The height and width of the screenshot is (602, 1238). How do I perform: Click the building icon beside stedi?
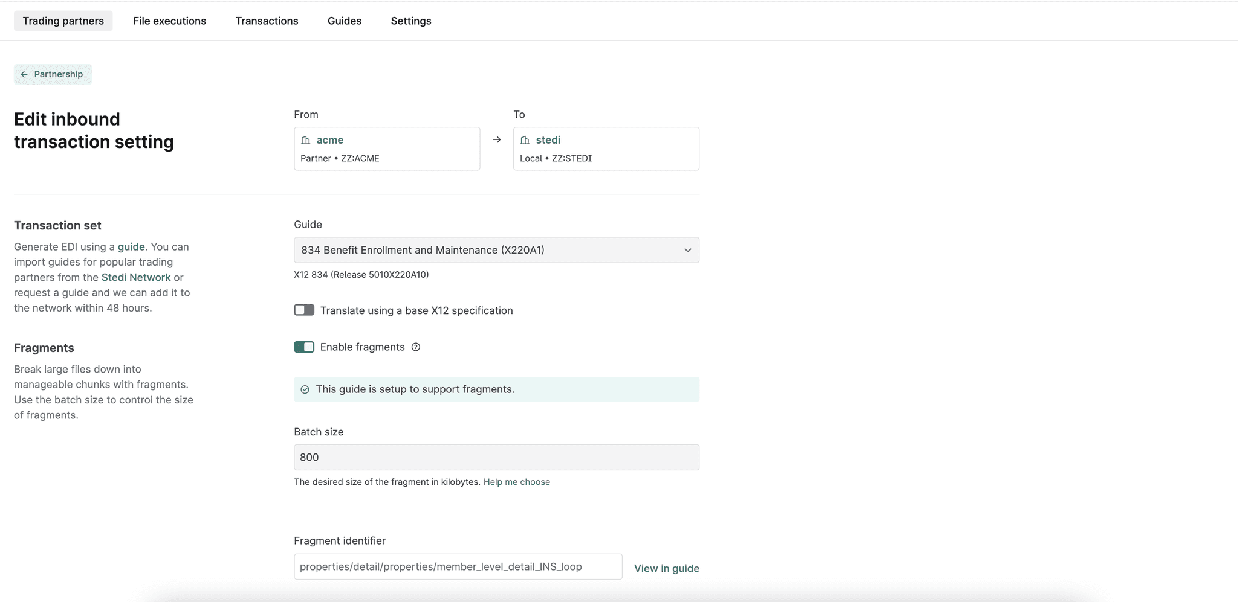525,139
